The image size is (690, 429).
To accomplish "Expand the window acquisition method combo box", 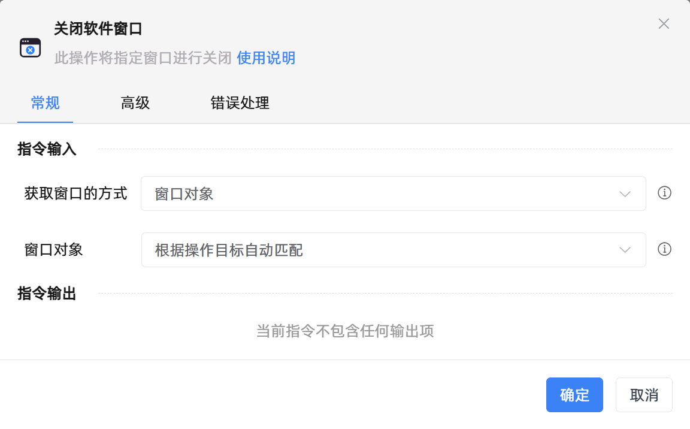I will [393, 194].
